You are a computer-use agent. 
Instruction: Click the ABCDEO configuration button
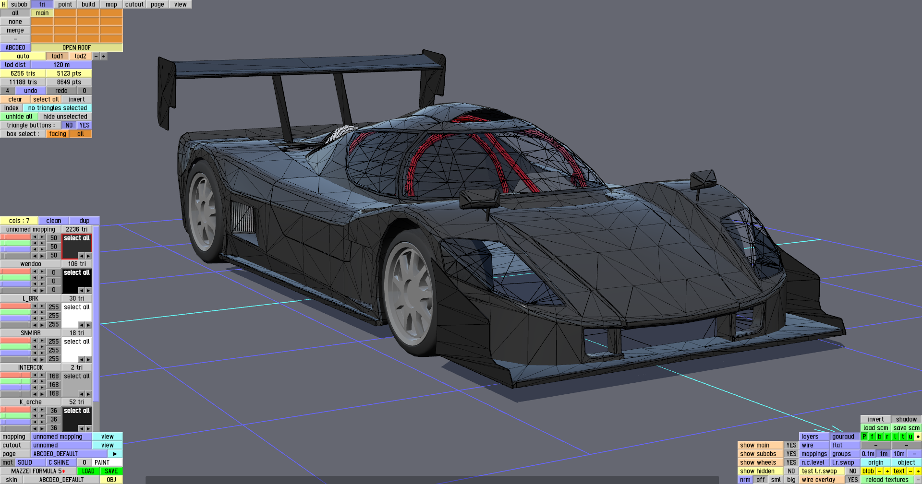point(15,47)
